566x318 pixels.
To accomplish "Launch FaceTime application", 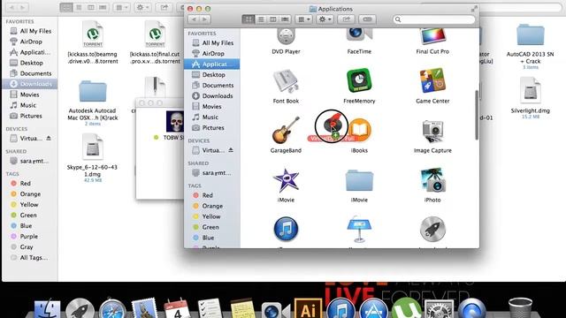I will coord(359,36).
